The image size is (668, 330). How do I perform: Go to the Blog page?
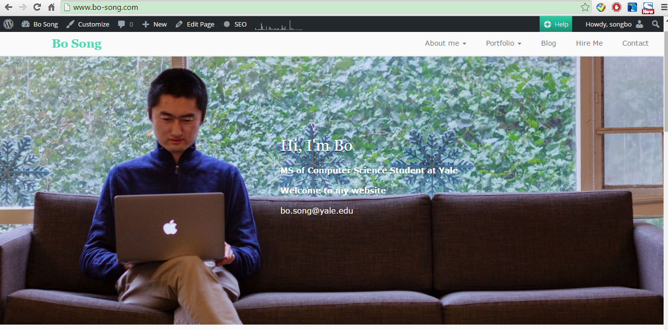tap(548, 43)
